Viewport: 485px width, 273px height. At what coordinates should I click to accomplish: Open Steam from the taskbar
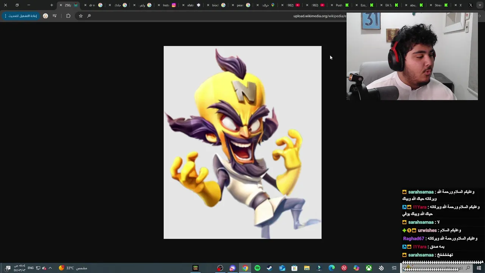[269, 268]
